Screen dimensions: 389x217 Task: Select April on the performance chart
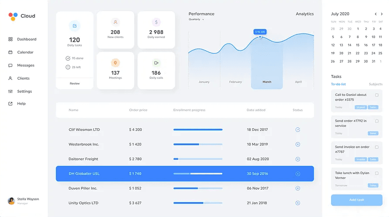pyautogui.click(x=298, y=82)
